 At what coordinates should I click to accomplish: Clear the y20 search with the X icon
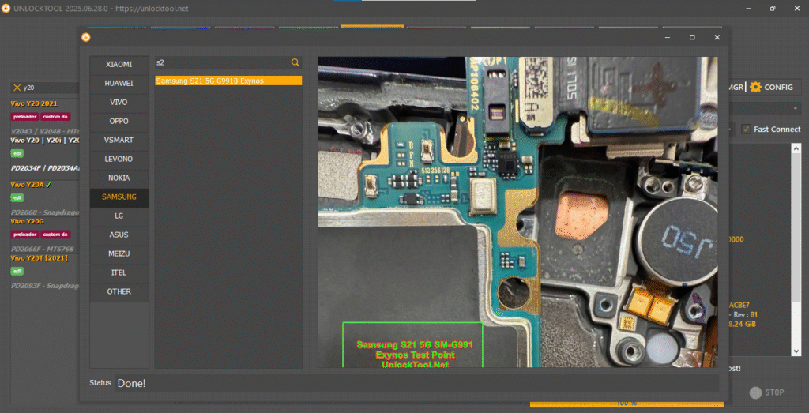pos(17,88)
